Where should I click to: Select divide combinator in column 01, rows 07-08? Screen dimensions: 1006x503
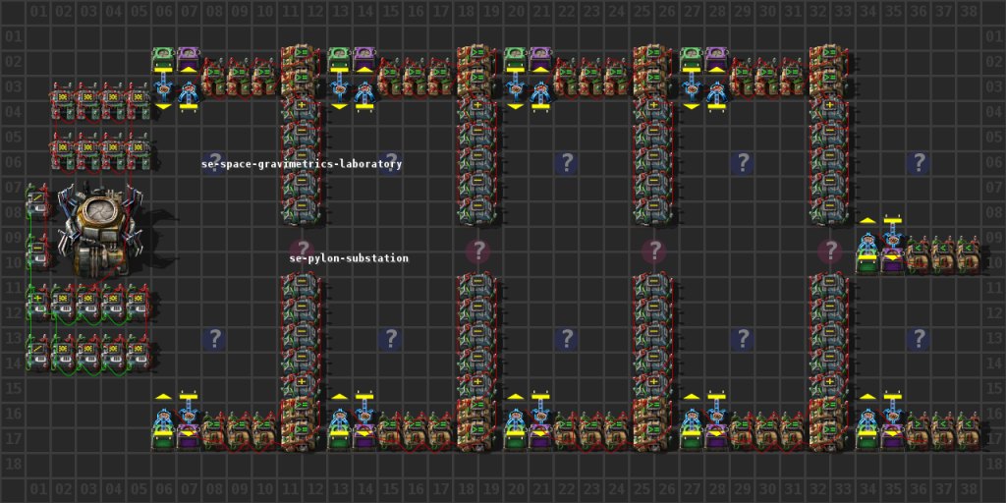tap(38, 201)
